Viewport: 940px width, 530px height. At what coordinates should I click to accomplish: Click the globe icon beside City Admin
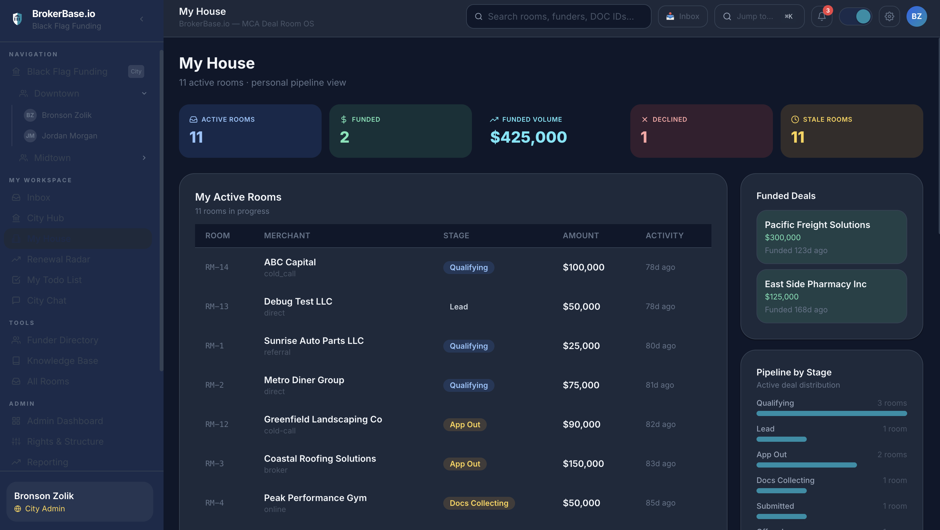point(17,509)
